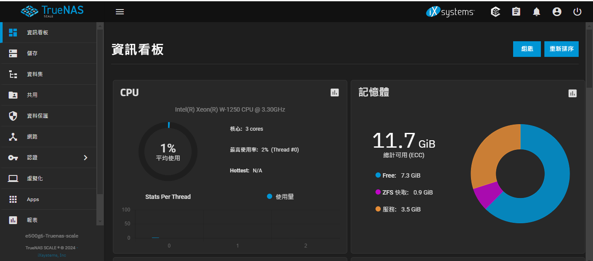This screenshot has width=593, height=261.
Task: Click the iXsystems, Inc link
Action: [x=52, y=255]
